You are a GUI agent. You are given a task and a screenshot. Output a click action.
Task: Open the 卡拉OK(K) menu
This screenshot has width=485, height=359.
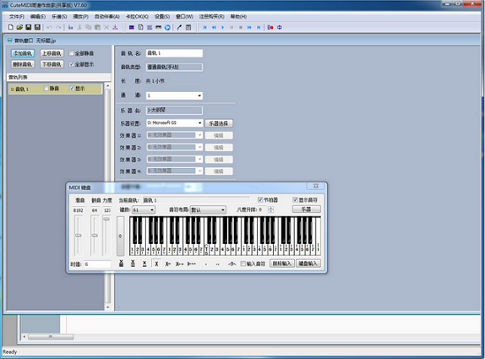(137, 16)
